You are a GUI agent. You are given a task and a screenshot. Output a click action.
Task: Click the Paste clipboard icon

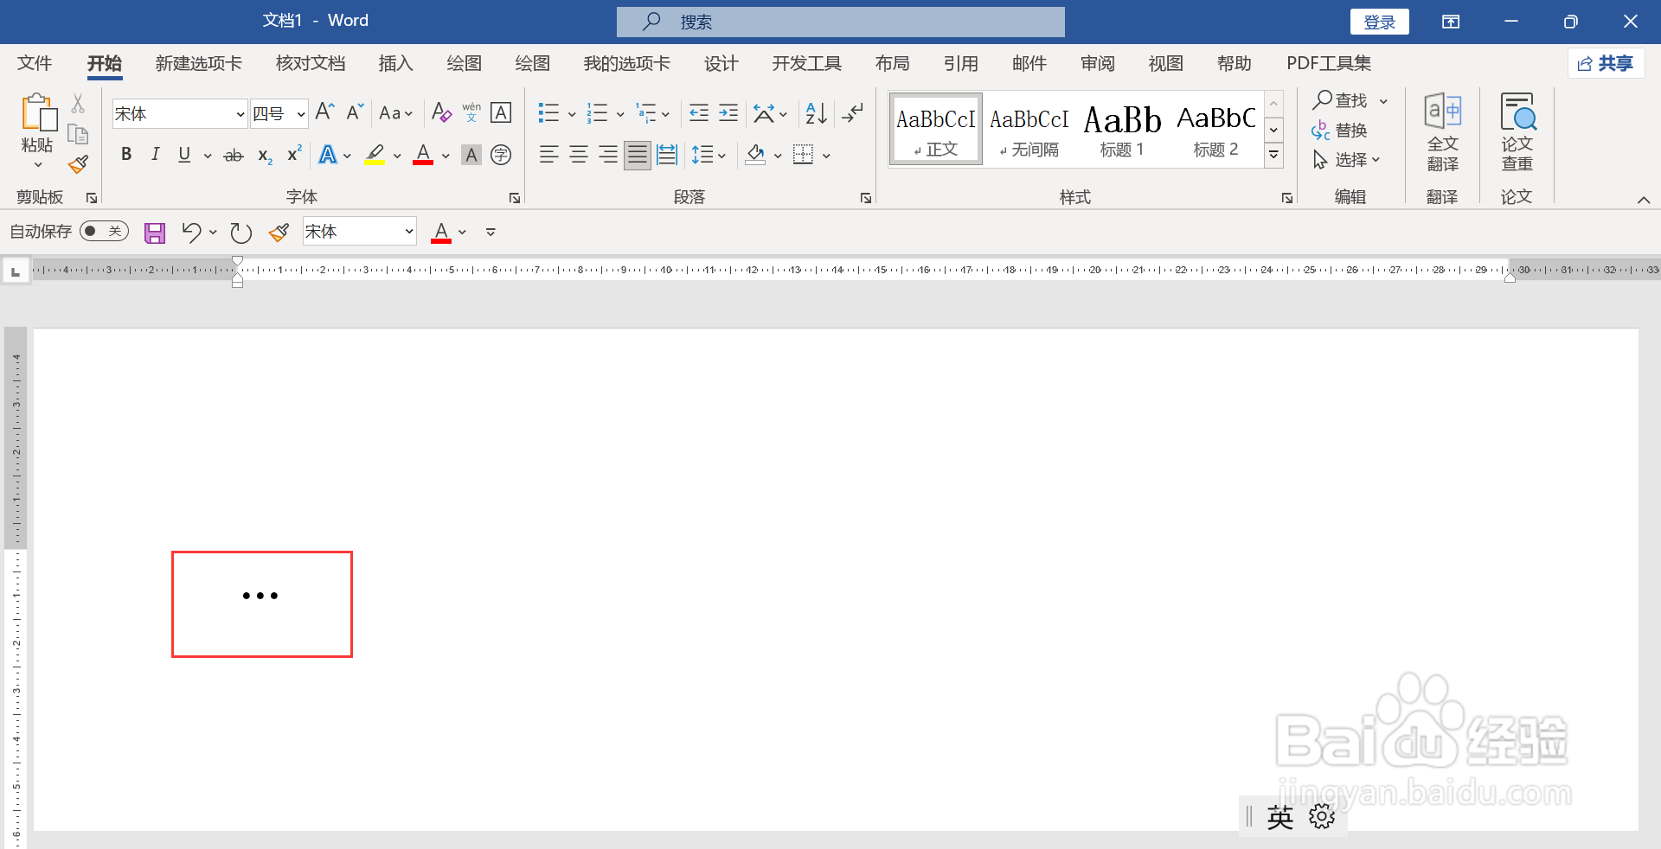[38, 113]
